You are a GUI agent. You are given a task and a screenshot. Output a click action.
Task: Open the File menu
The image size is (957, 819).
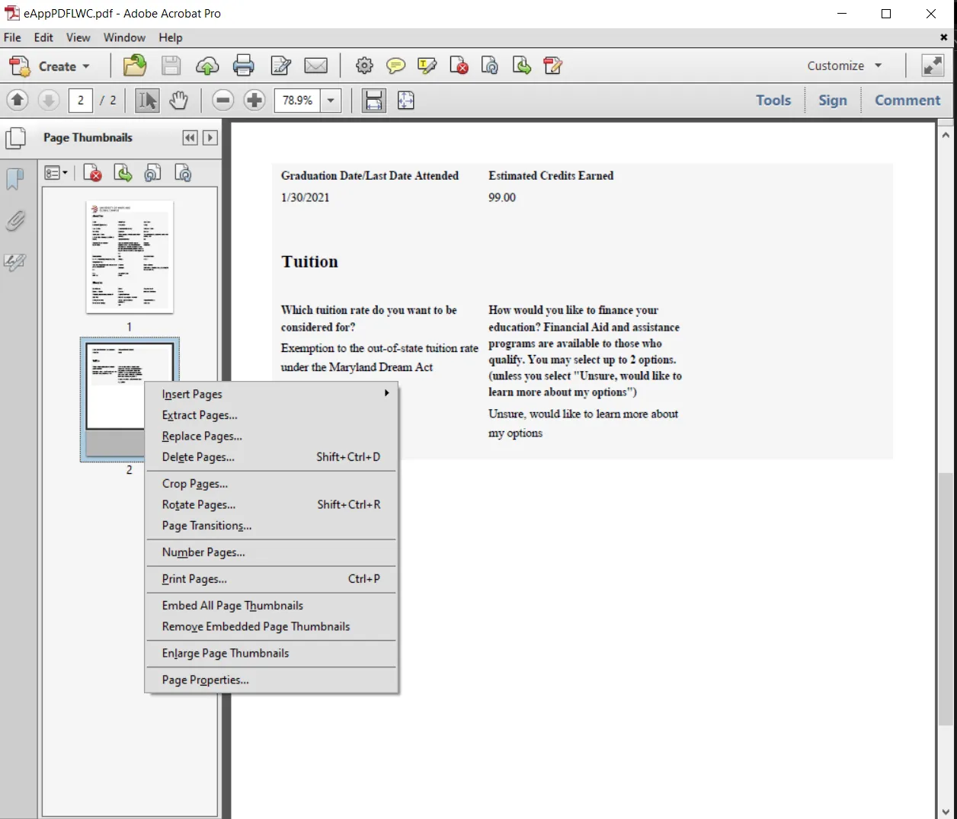click(x=13, y=37)
